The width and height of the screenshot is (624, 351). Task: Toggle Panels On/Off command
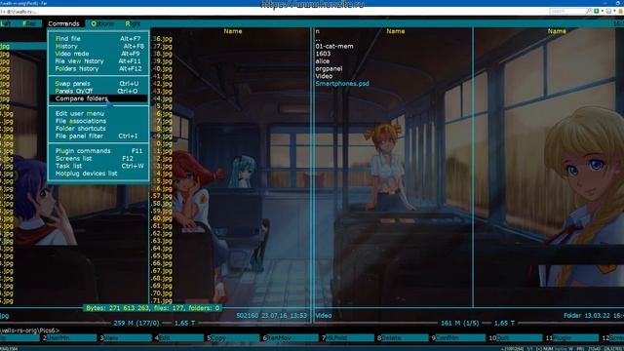click(x=98, y=91)
